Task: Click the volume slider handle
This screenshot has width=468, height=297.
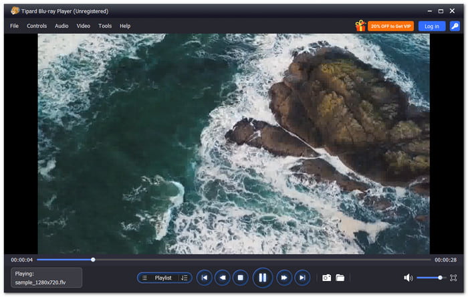Action: tap(440, 278)
